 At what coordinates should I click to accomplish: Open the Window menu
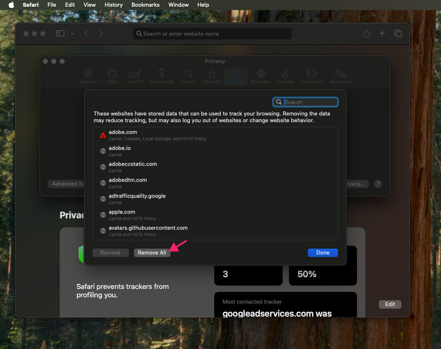(x=178, y=5)
